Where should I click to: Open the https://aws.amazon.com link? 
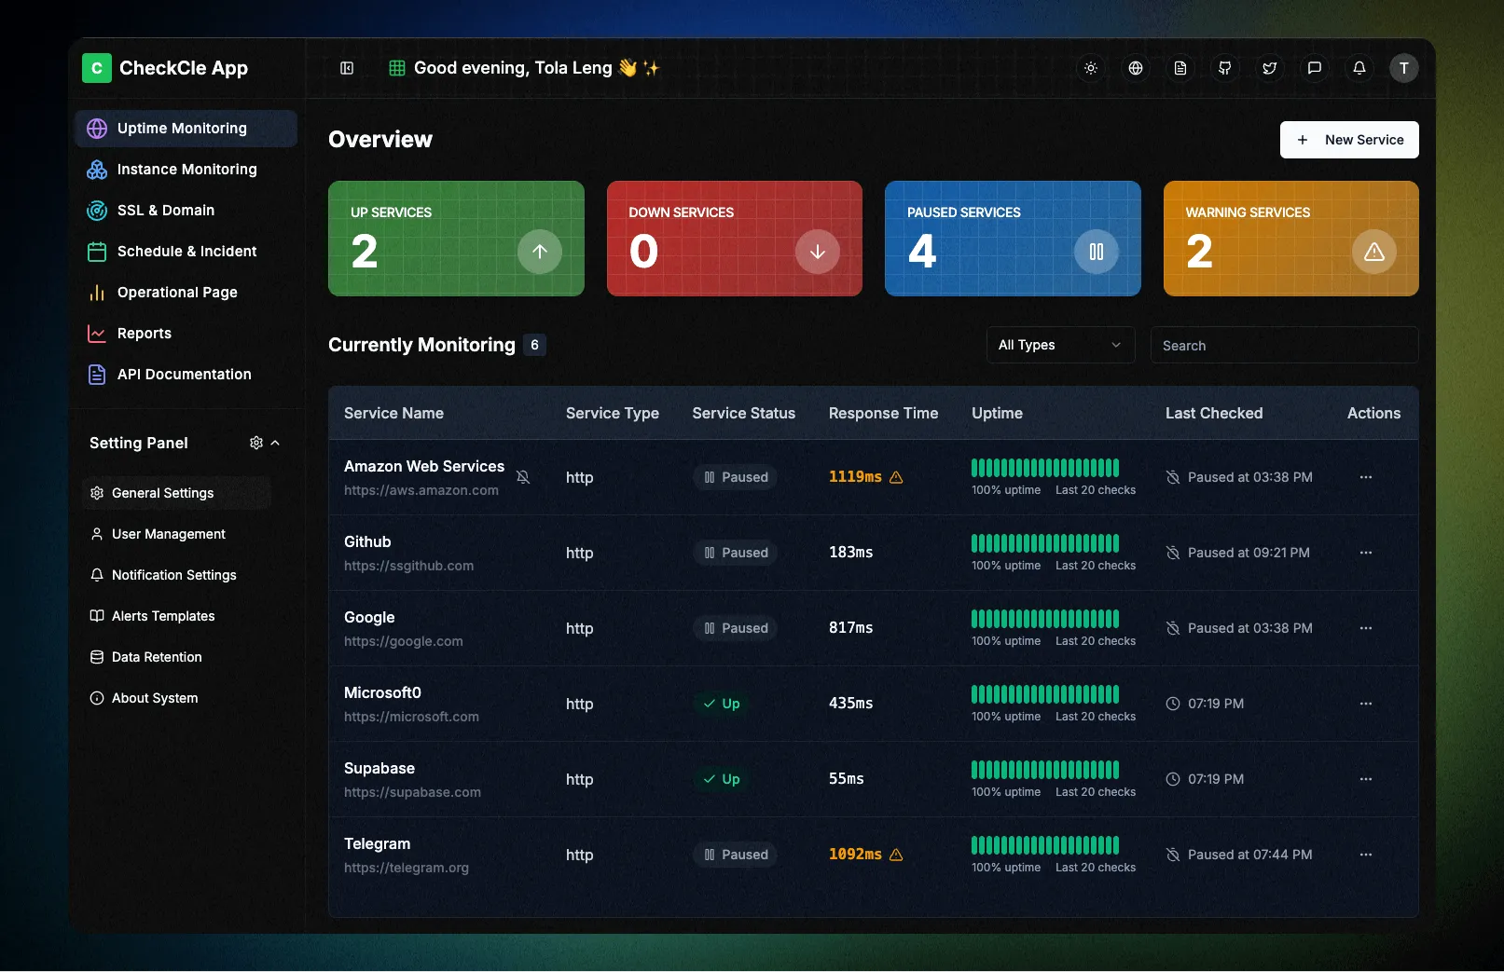coord(421,490)
